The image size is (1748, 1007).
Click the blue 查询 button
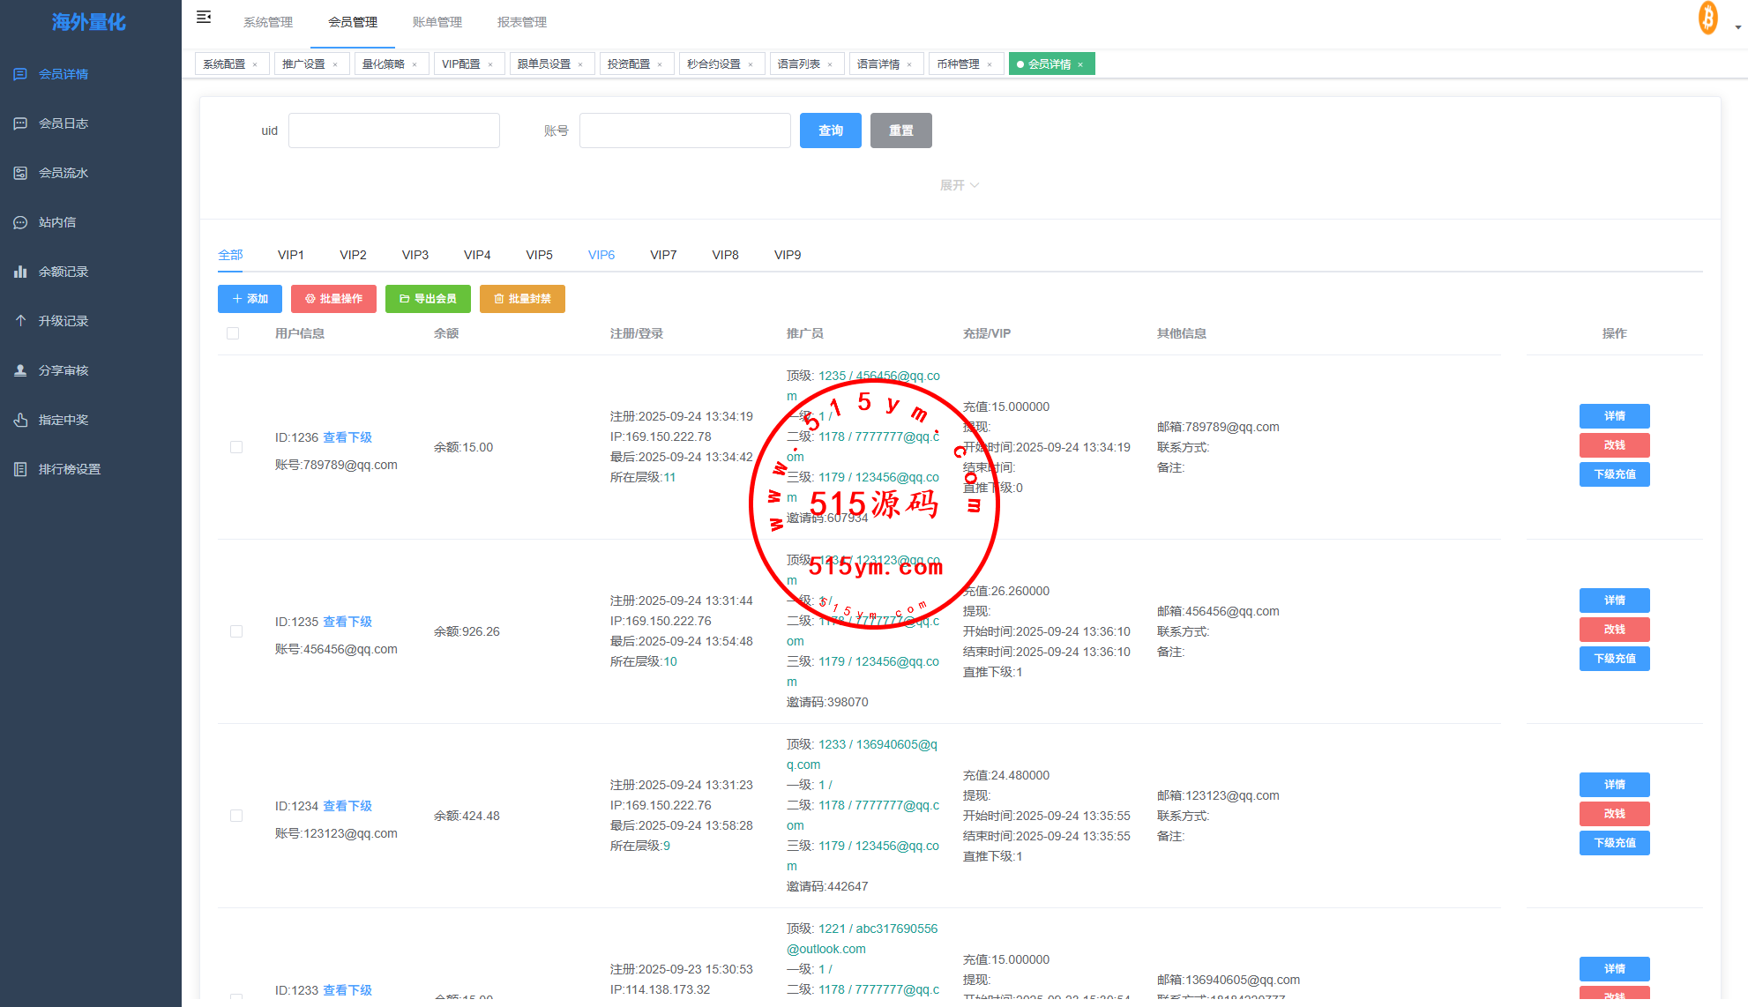pos(830,131)
